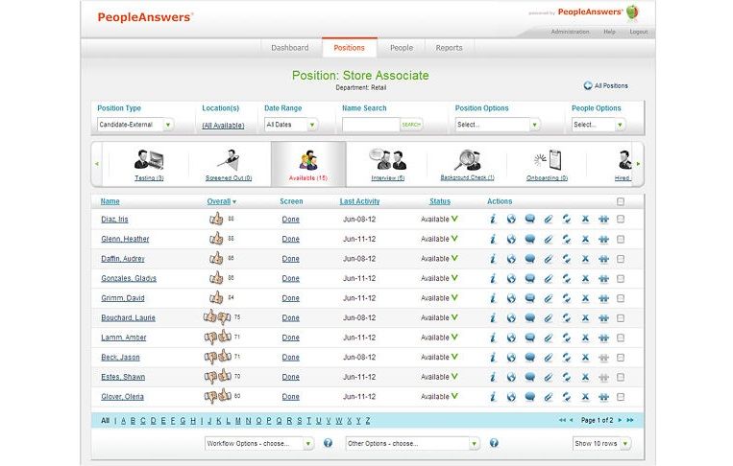The image size is (733, 466).
Task: Filter names by letter M
Action: click(238, 421)
